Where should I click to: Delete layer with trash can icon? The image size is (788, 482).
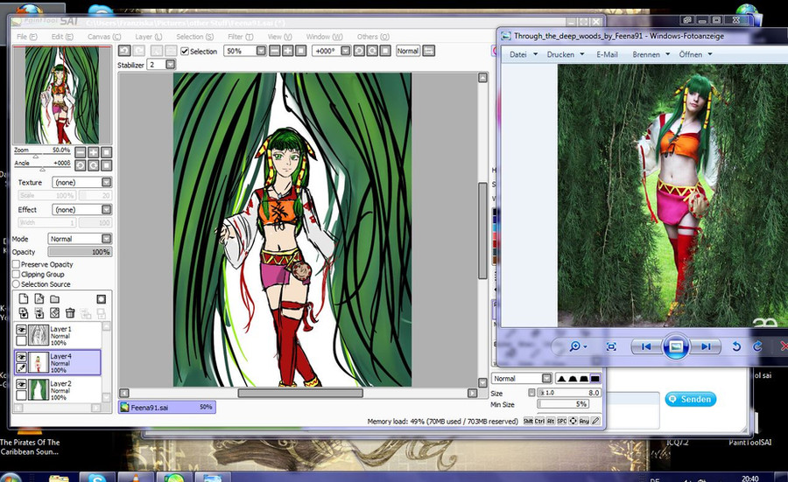point(70,313)
